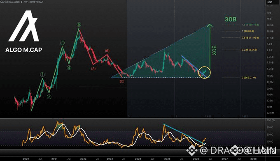Click the 1.95B price axis label
Screen dimensions: 280x161
pyautogui.click(x=270, y=63)
